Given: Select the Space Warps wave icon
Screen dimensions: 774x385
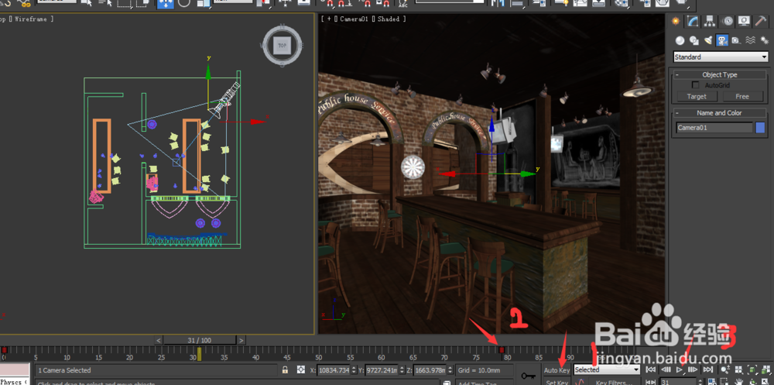Looking at the screenshot, I should tap(750, 40).
